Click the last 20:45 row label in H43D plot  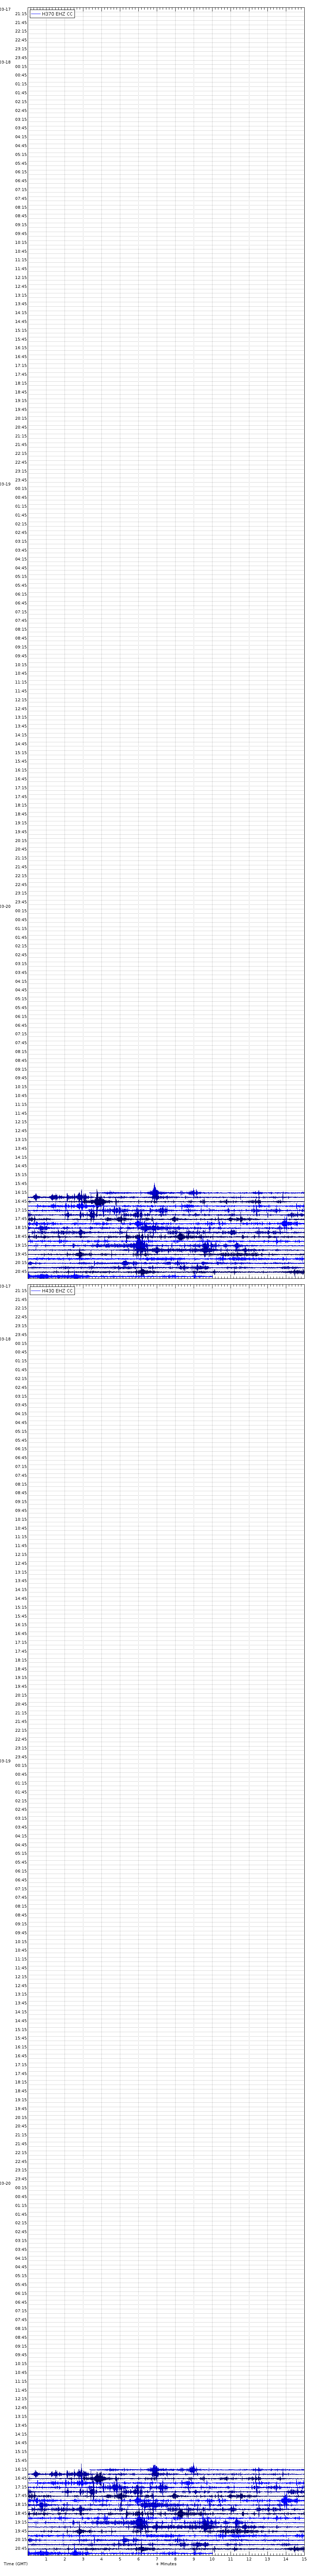point(21,2549)
